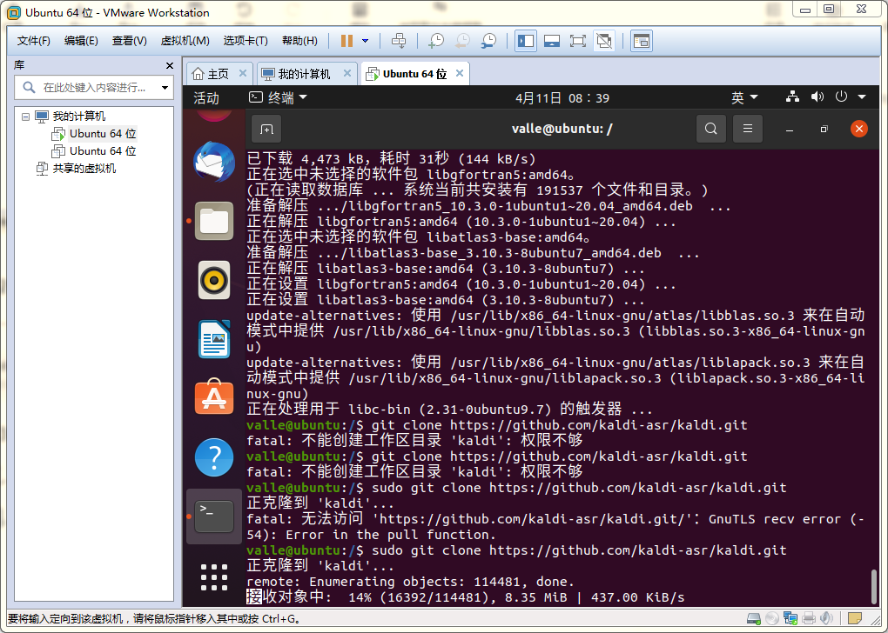This screenshot has width=888, height=633.
Task: Click the wired network icon in Ubuntu top bar
Action: [x=792, y=97]
